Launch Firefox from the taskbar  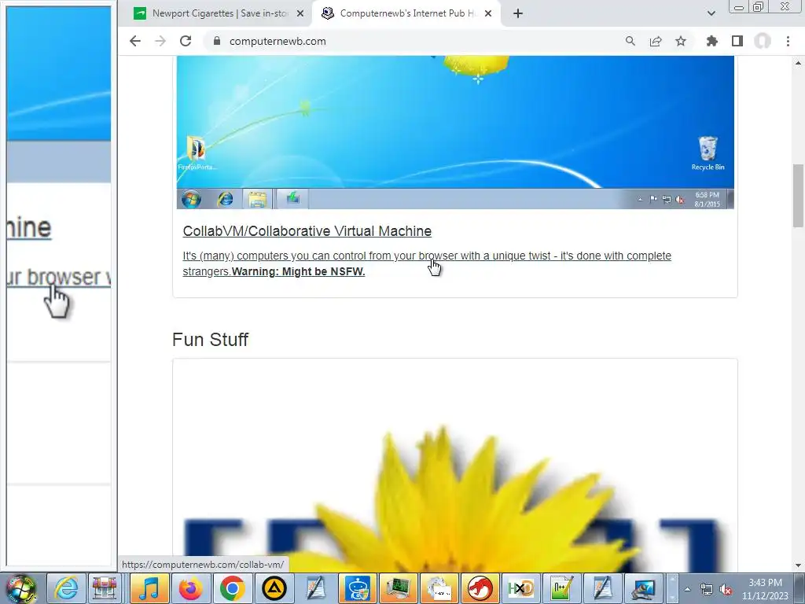click(190, 588)
